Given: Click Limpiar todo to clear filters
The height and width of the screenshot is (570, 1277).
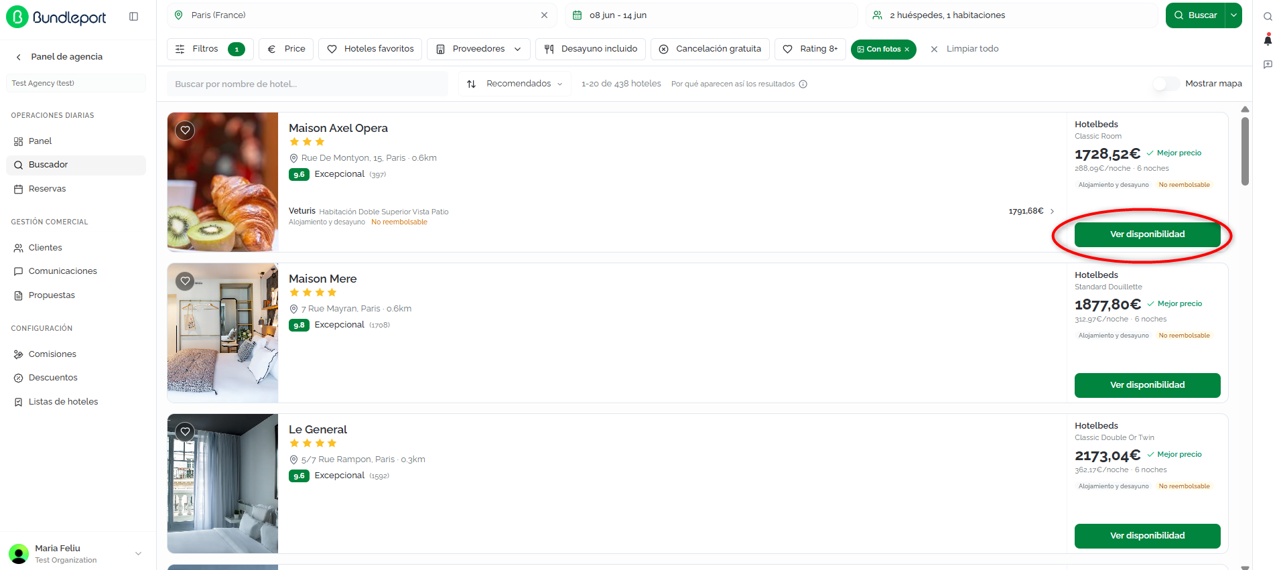Looking at the screenshot, I should point(965,49).
